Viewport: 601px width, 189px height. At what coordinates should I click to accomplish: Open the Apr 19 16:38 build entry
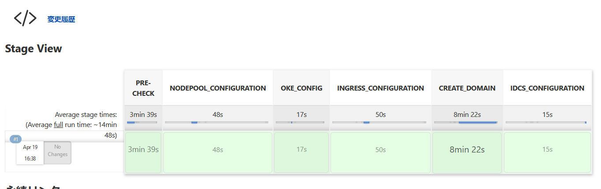(x=30, y=153)
